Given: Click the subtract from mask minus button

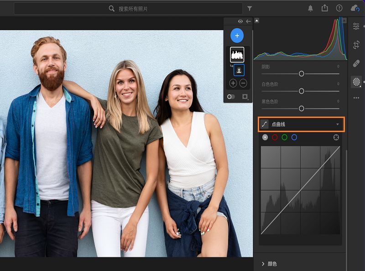Looking at the screenshot, I should pos(243,83).
